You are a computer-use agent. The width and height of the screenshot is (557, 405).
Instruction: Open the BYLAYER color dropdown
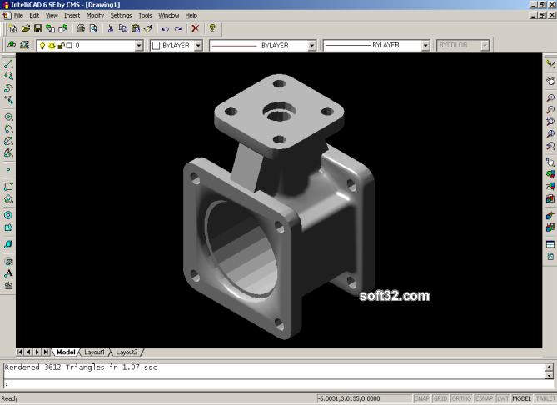tap(199, 46)
